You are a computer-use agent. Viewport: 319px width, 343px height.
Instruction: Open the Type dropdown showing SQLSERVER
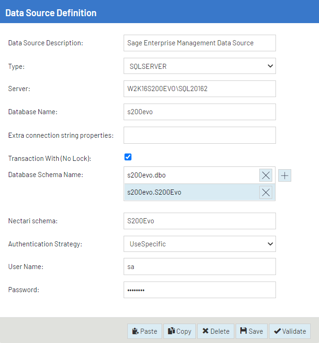pyautogui.click(x=200, y=66)
